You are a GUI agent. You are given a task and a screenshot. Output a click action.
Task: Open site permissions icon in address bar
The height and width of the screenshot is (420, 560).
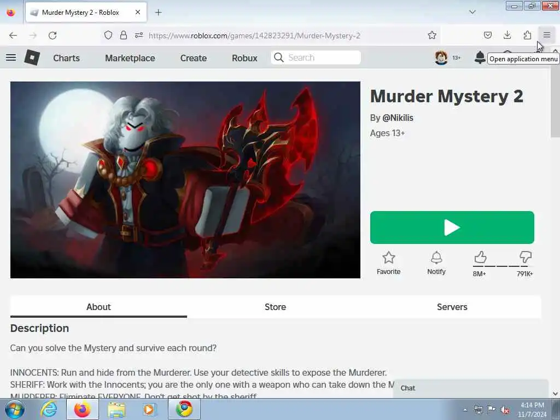pyautogui.click(x=139, y=35)
